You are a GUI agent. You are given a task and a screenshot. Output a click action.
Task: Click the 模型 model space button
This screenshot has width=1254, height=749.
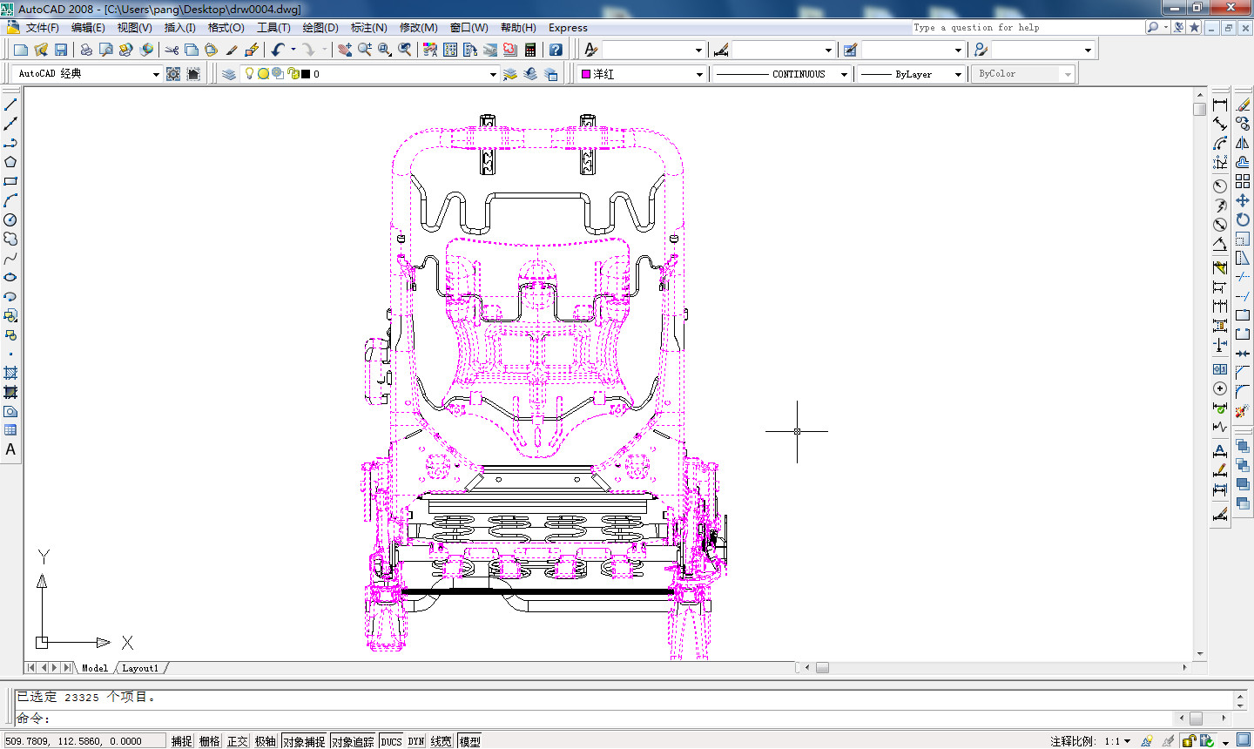(x=469, y=741)
